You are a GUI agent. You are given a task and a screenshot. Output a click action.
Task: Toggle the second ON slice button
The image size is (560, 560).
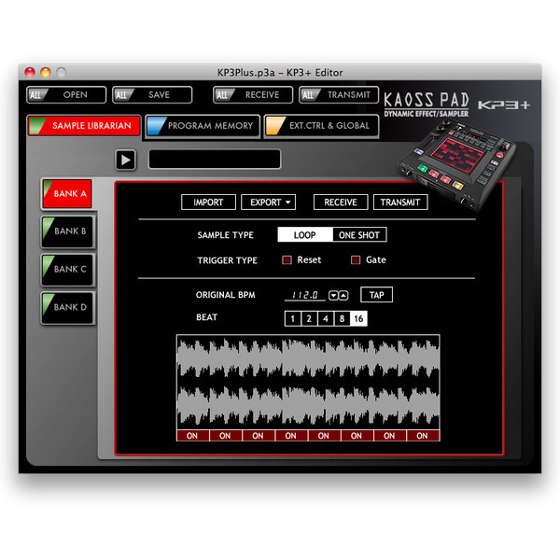point(225,436)
